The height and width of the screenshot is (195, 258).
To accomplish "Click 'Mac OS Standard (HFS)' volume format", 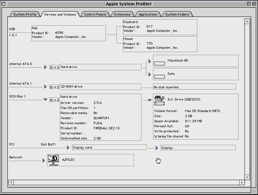I will pos(202,111).
